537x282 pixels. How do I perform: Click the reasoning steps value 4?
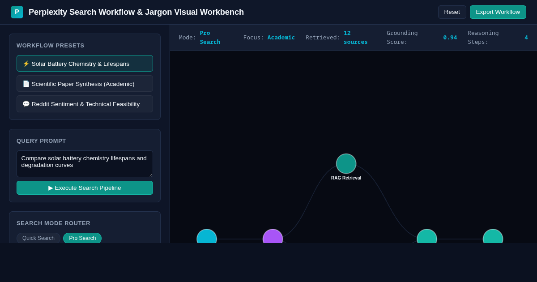[526, 38]
